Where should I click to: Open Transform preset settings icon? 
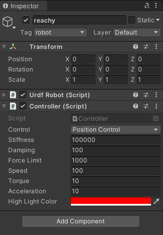click(146, 47)
